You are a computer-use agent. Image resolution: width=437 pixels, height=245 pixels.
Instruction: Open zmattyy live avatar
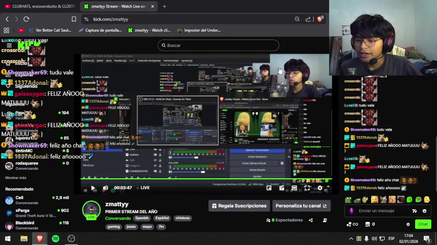pos(91,210)
